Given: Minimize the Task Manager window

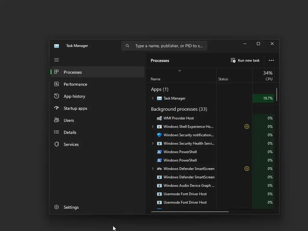Looking at the screenshot, I should [x=245, y=44].
